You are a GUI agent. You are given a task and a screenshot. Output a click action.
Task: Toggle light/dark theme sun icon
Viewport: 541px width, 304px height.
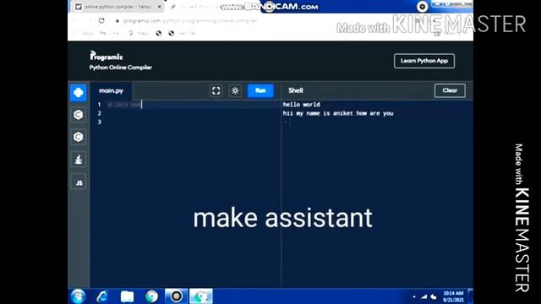[235, 90]
